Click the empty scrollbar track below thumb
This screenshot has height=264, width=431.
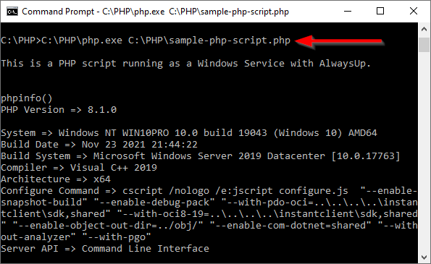pos(424,152)
